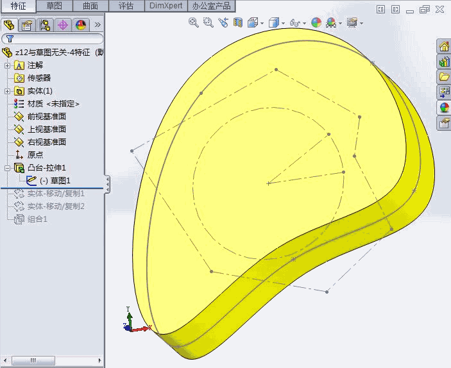Click View Orientation icon
Viewport: 451px width, 368px height.
pyautogui.click(x=253, y=22)
